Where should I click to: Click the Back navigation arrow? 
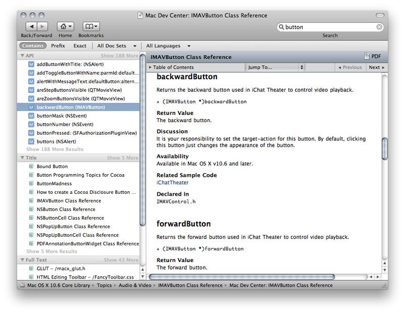click(32, 26)
